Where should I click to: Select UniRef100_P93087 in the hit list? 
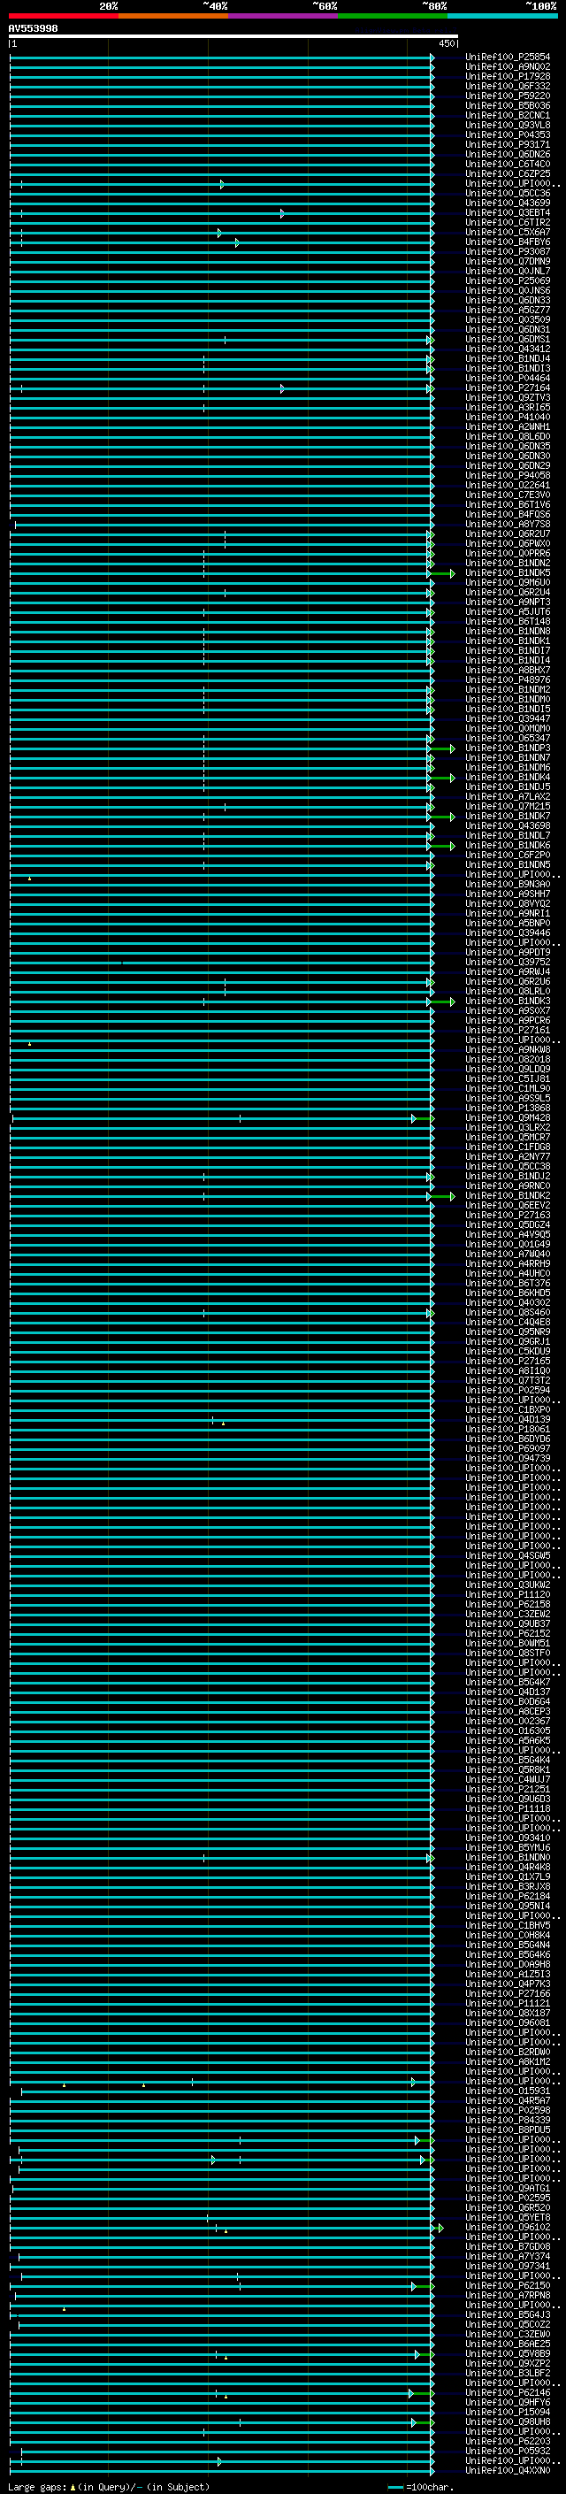point(508,252)
